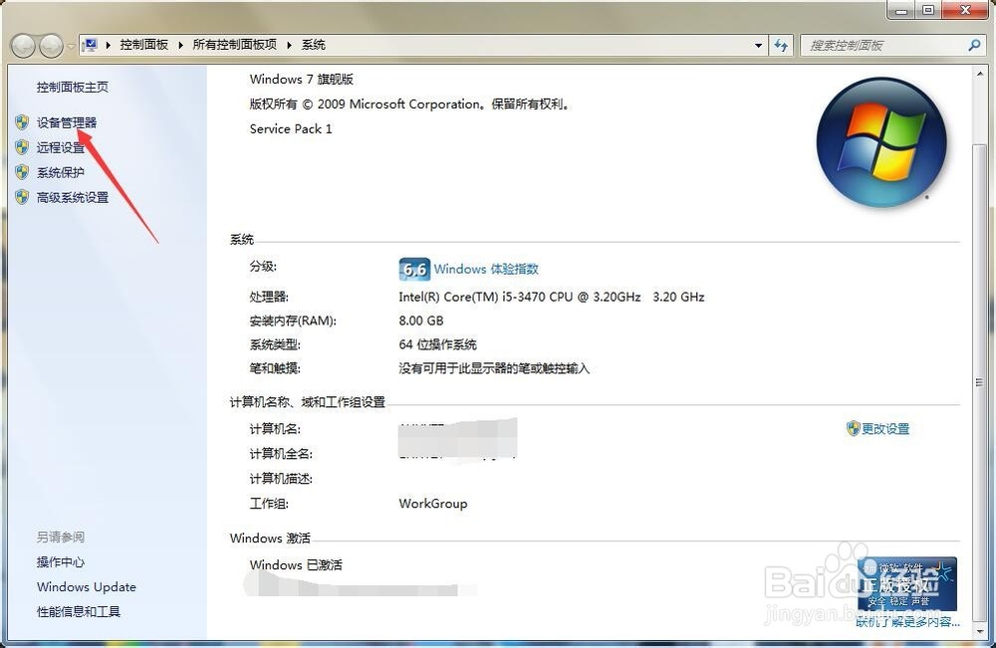
Task: Open 性能信息和工具 link
Action: [79, 611]
